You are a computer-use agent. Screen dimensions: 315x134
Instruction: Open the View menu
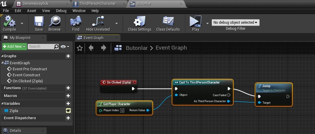(x=46, y=11)
